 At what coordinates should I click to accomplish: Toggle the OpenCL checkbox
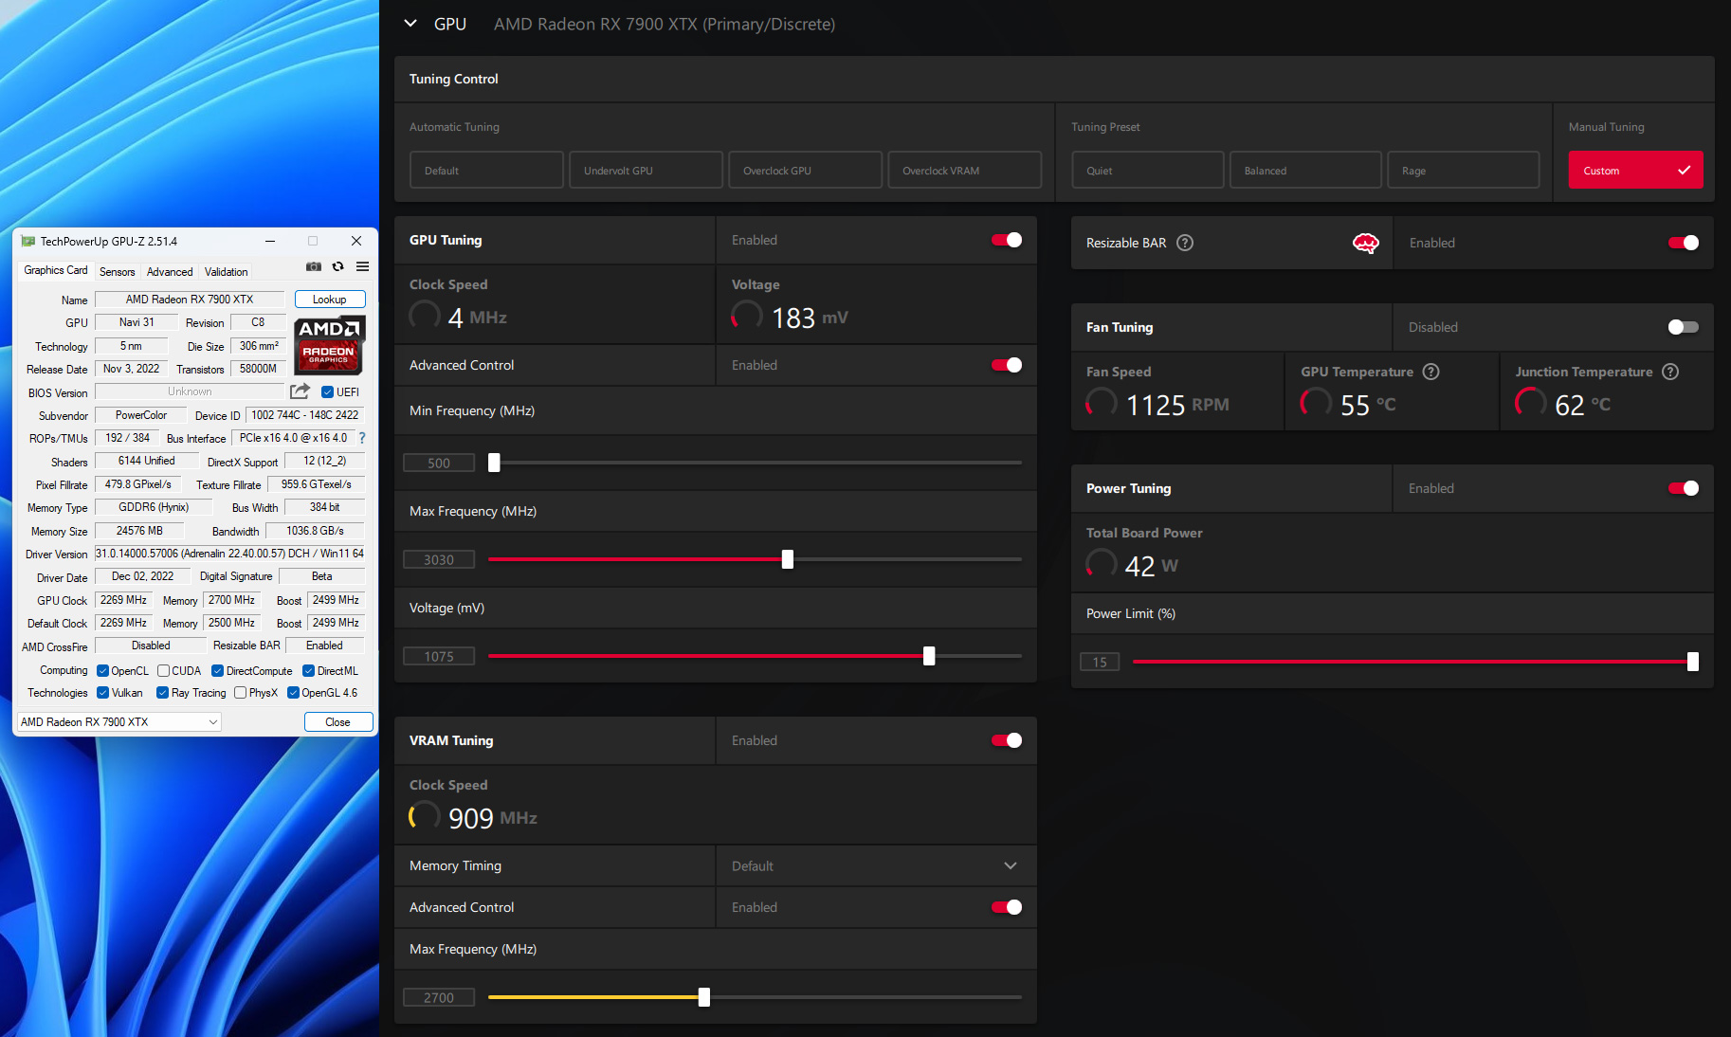pos(102,670)
